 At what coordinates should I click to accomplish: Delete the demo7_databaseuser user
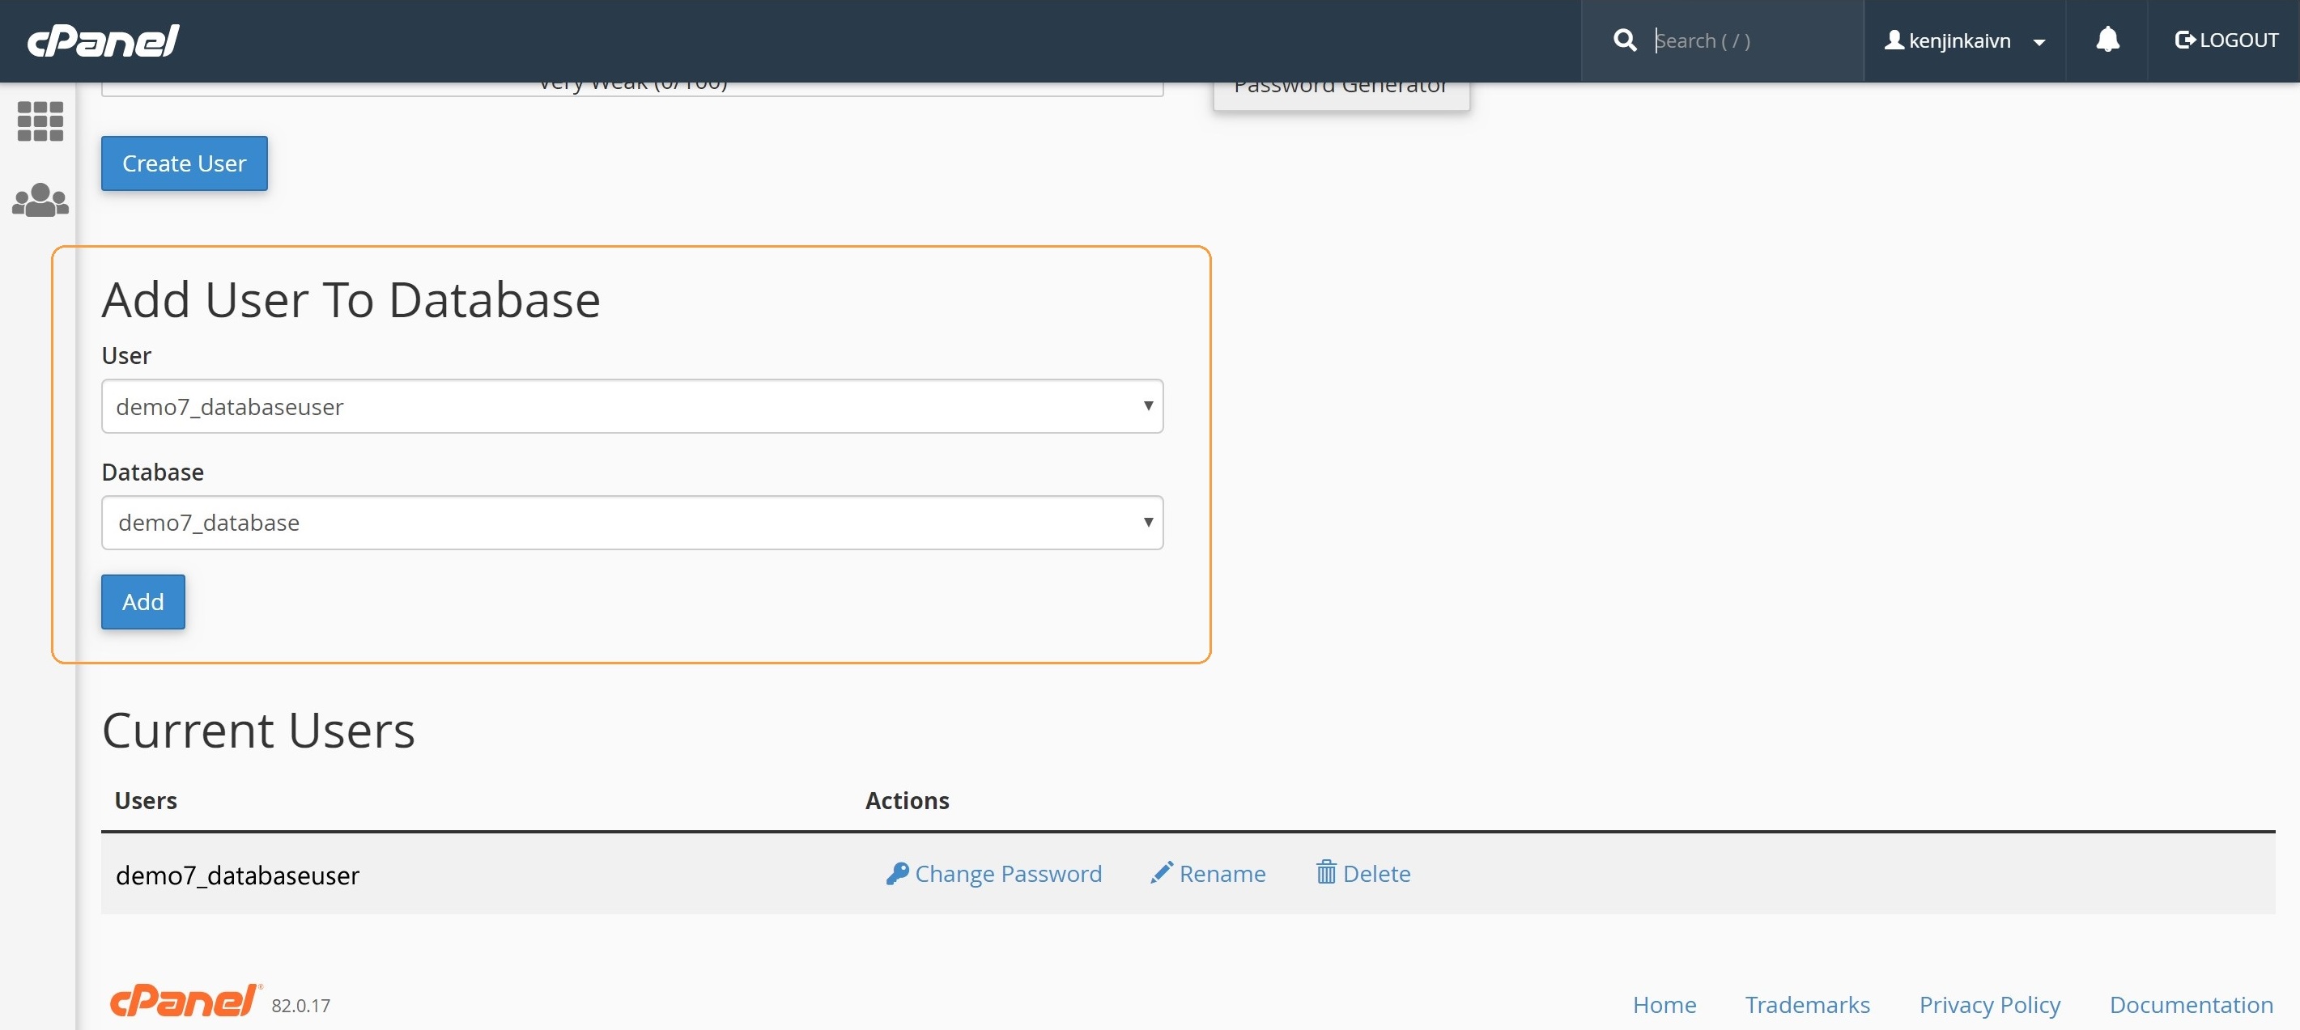pyautogui.click(x=1363, y=873)
